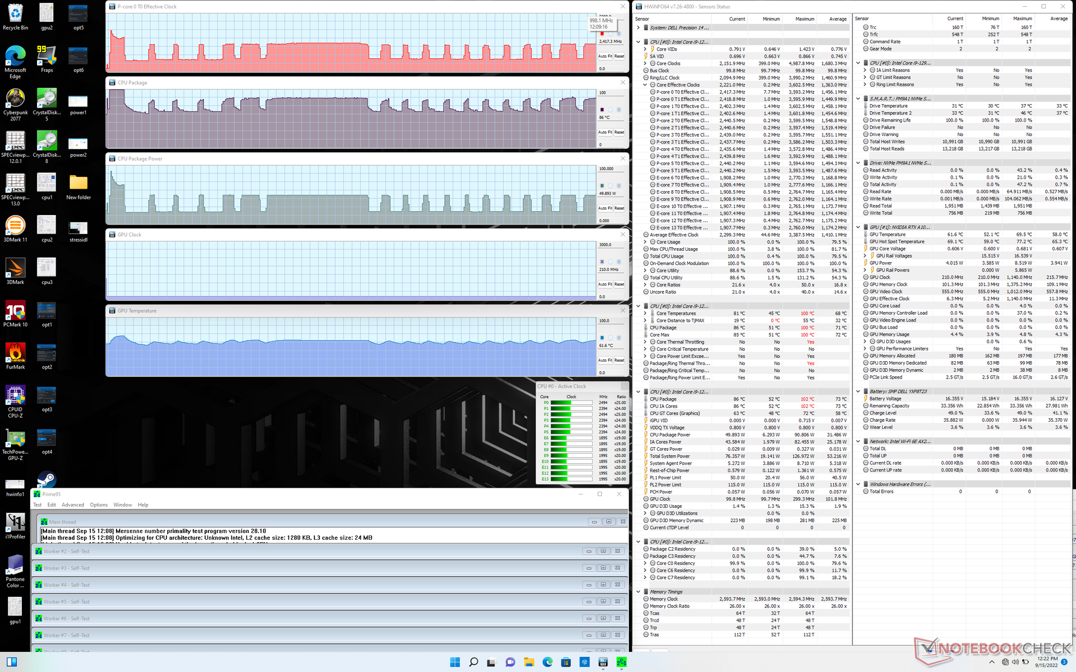Click red color swatch in P-core 0 graph
Image resolution: width=1076 pixels, height=672 pixels.
coord(602,34)
